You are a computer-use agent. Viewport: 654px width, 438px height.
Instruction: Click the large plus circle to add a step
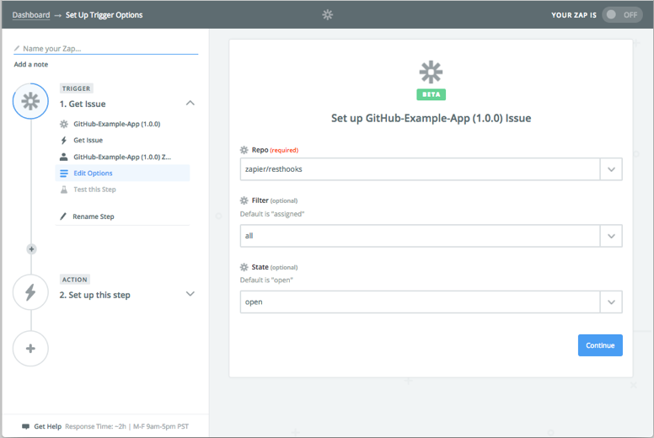pyautogui.click(x=30, y=349)
